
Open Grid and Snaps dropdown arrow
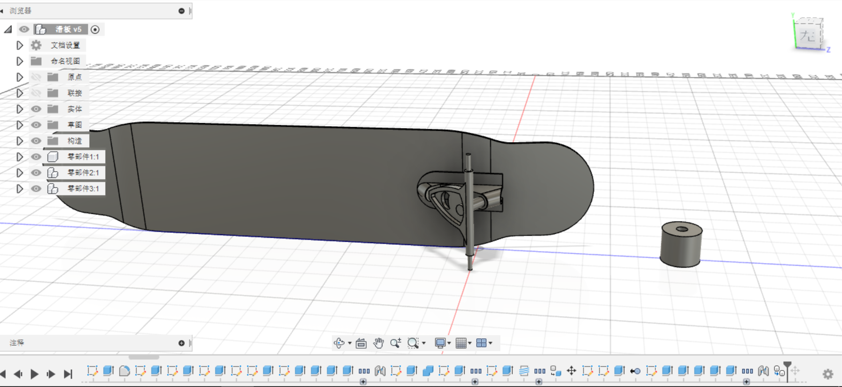coord(470,343)
